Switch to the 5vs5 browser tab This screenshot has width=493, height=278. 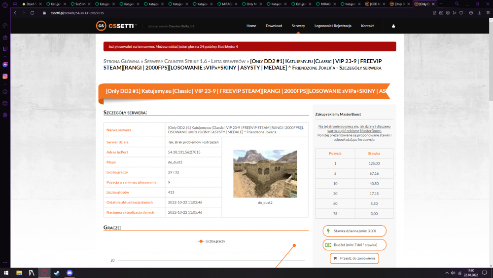pos(78,4)
